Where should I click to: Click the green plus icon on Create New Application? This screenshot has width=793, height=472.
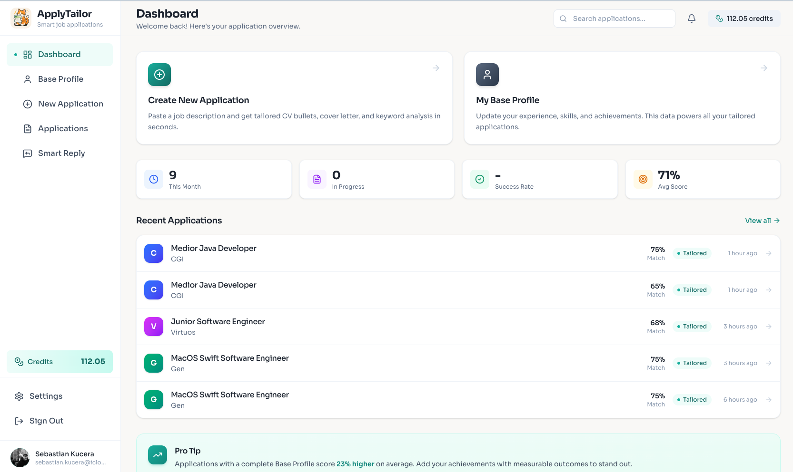point(159,75)
